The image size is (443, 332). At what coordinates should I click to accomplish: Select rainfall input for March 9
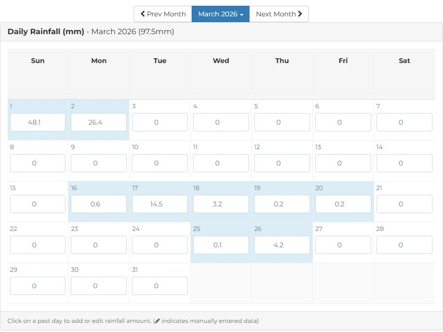click(99, 163)
